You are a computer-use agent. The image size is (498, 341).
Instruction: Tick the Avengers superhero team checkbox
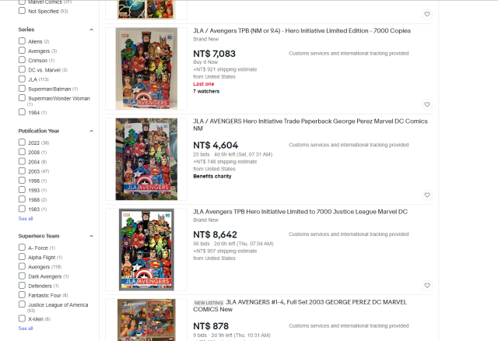coord(22,266)
